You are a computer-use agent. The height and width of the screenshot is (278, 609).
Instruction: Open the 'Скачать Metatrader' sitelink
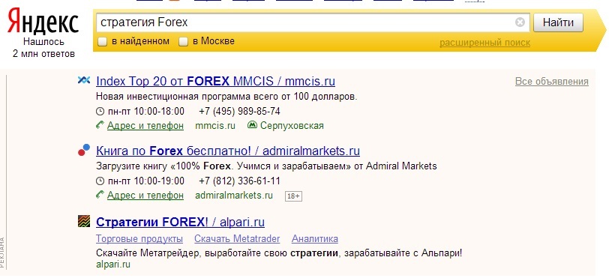click(x=237, y=238)
